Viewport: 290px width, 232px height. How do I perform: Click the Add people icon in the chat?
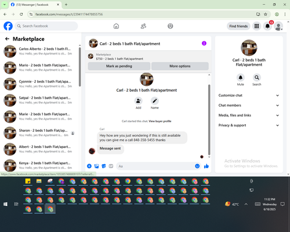(x=139, y=101)
